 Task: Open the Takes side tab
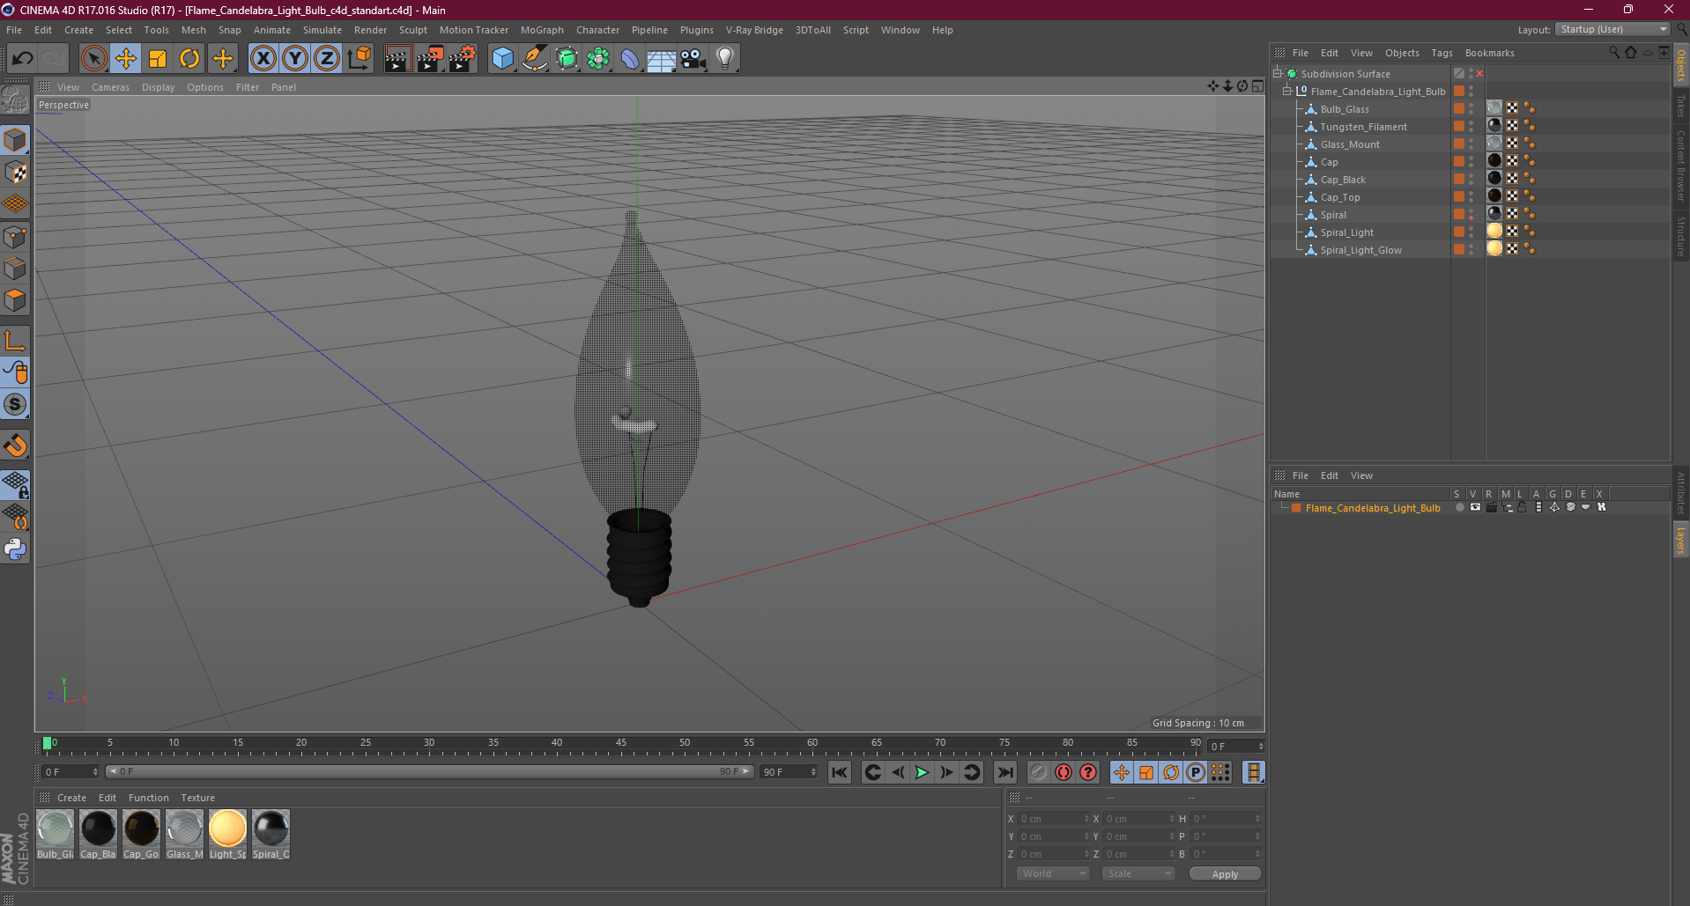click(1681, 107)
